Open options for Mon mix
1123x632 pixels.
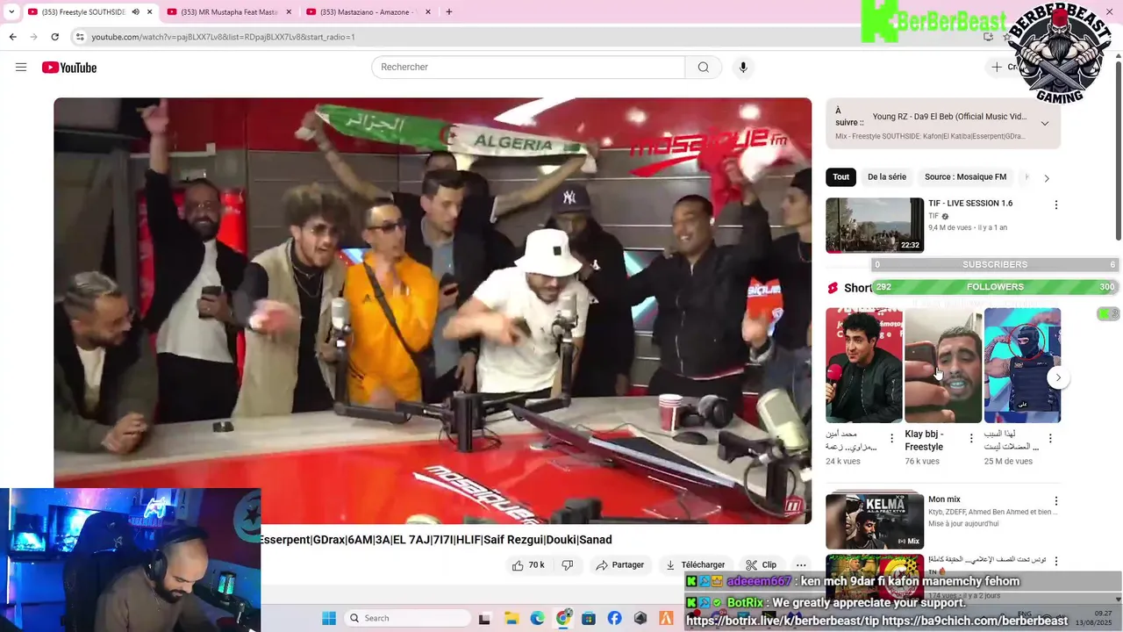click(x=1055, y=501)
